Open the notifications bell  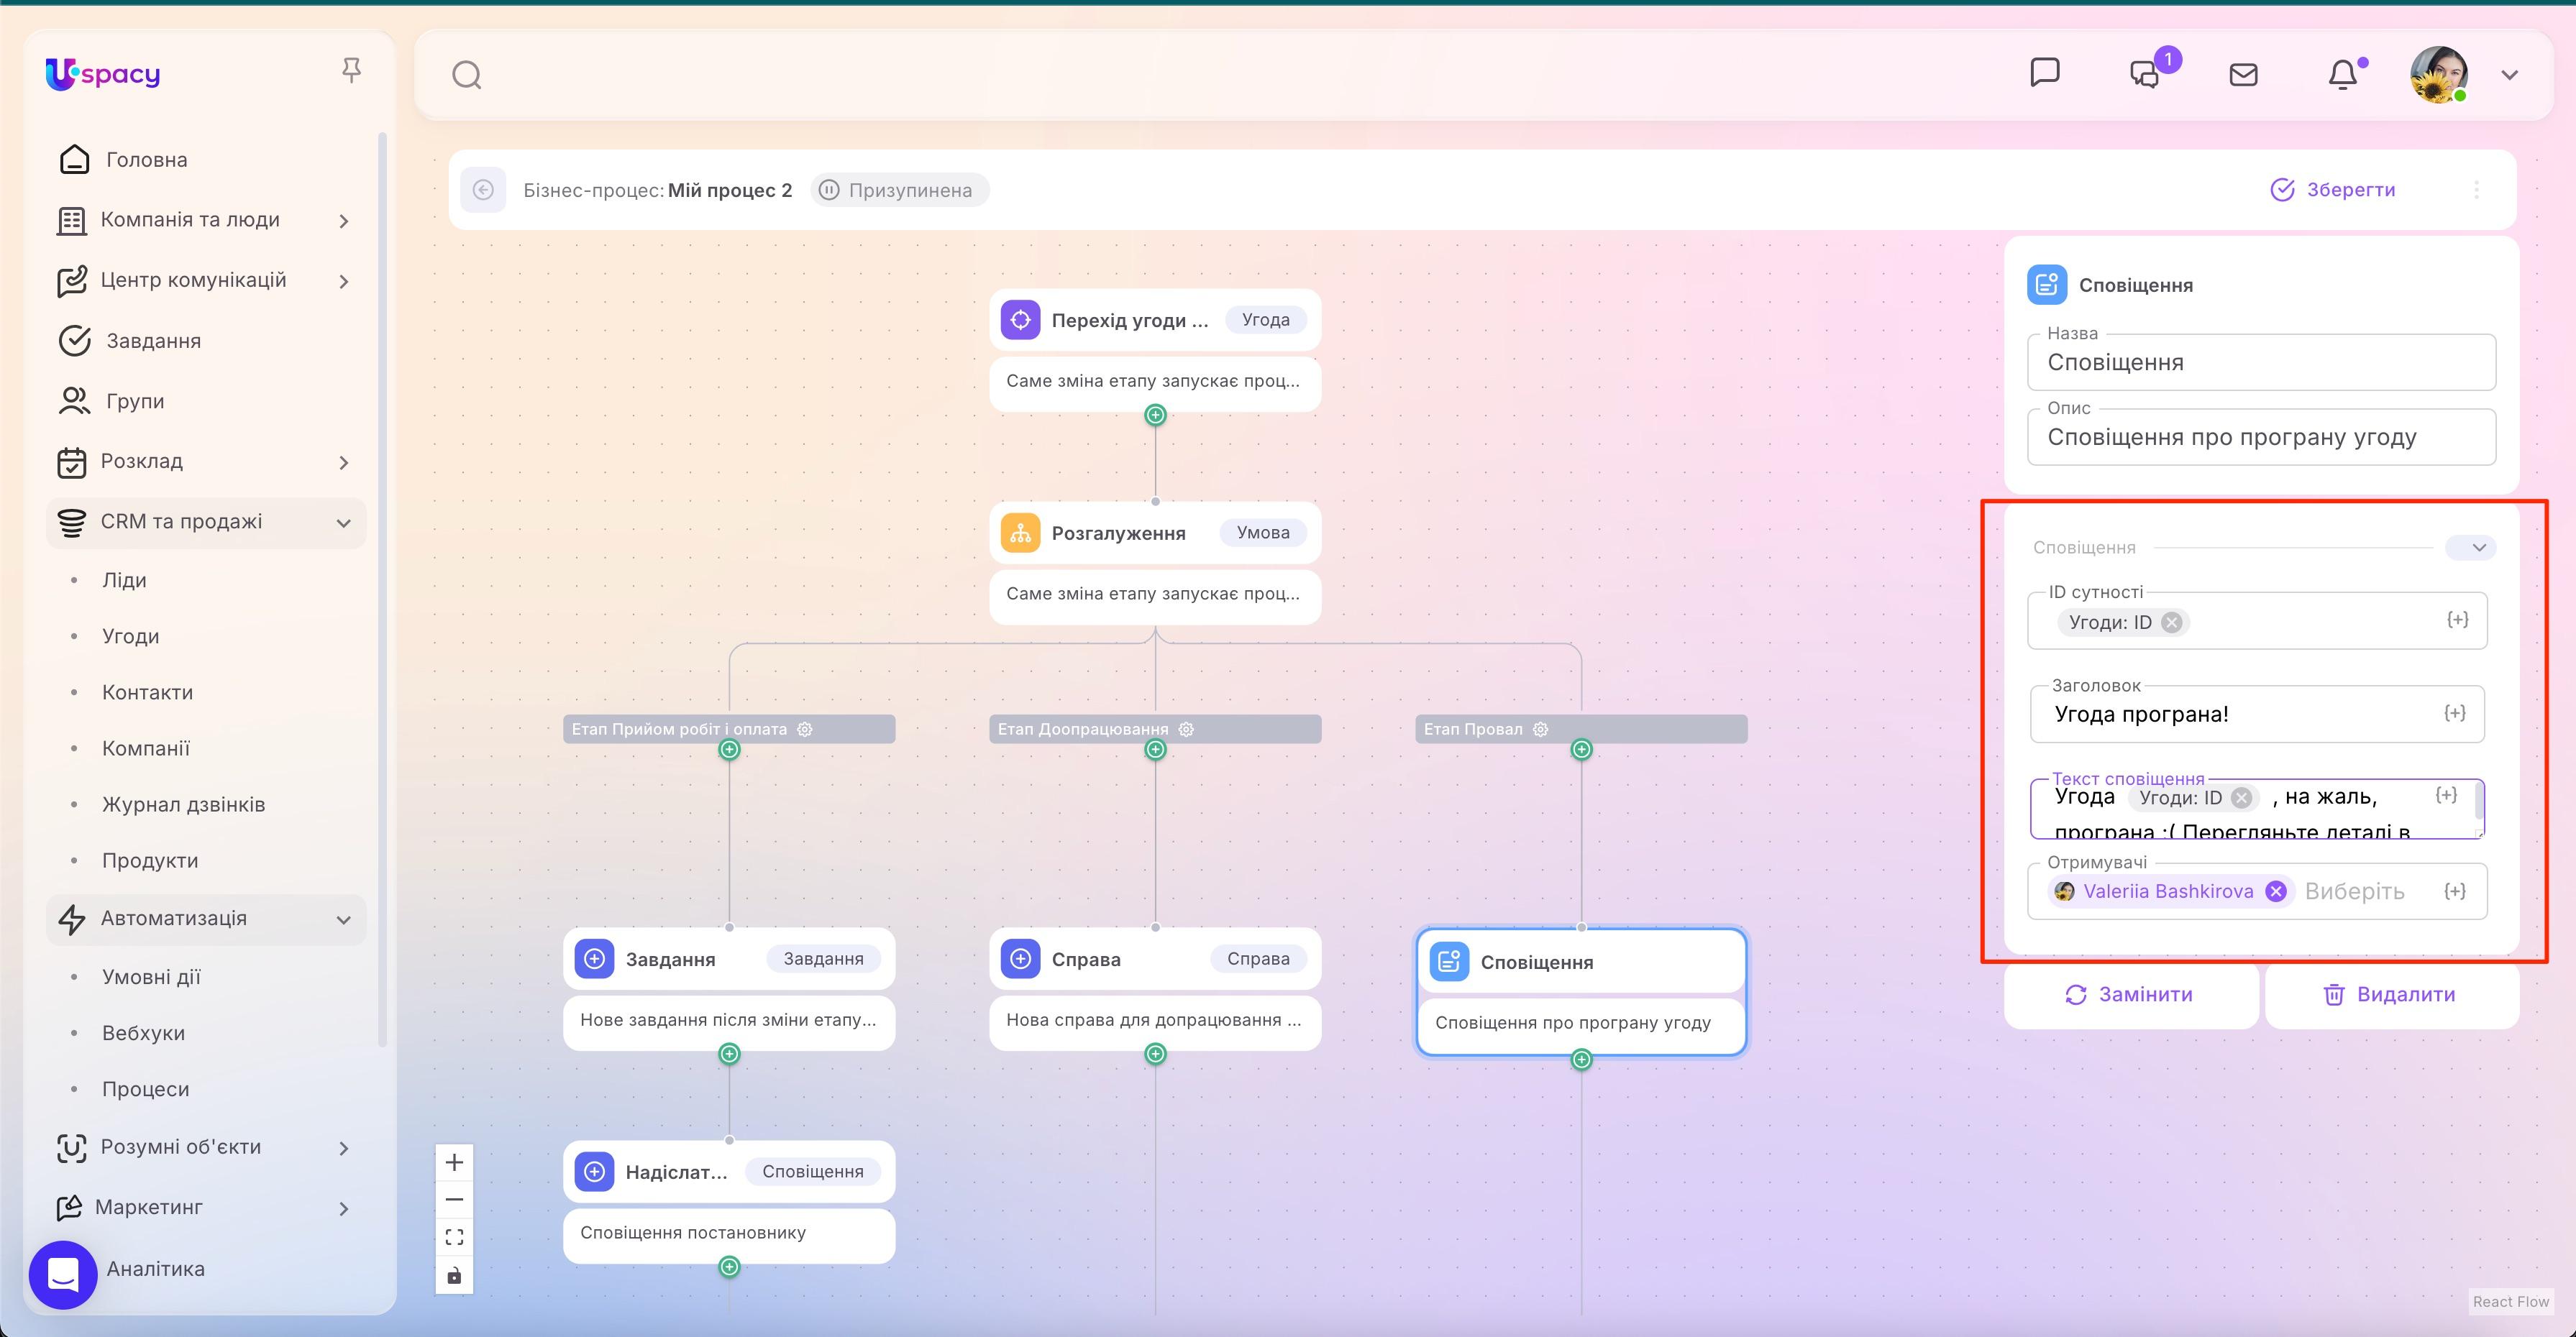(x=2343, y=73)
